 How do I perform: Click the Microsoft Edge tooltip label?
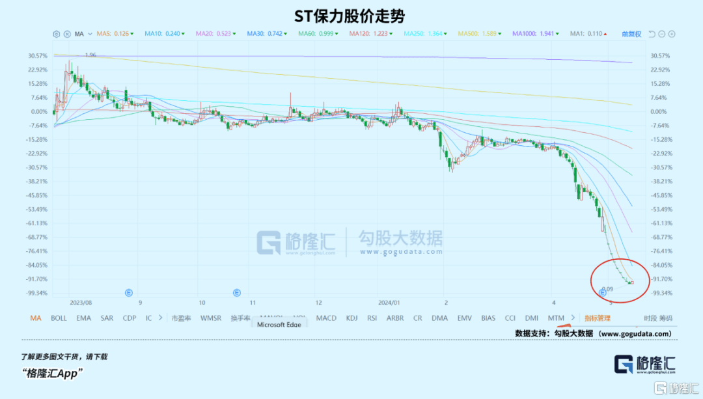tap(280, 323)
